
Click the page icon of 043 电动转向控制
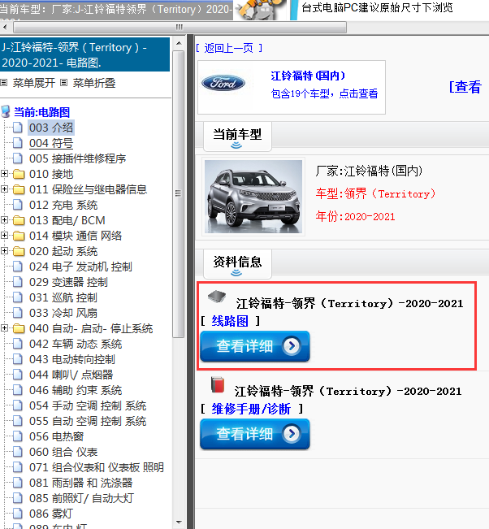point(18,359)
